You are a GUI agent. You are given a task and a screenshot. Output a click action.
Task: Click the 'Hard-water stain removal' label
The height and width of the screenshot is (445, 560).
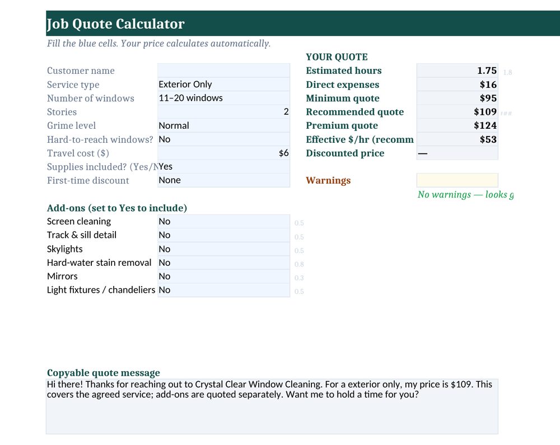99,263
